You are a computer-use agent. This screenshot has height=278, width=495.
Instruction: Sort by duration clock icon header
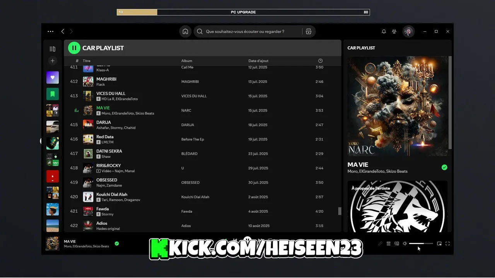point(320,61)
